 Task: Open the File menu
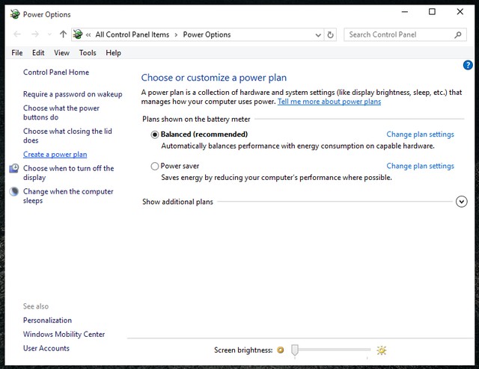pos(17,53)
